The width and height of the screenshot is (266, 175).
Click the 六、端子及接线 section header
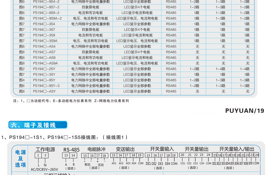[38, 125]
